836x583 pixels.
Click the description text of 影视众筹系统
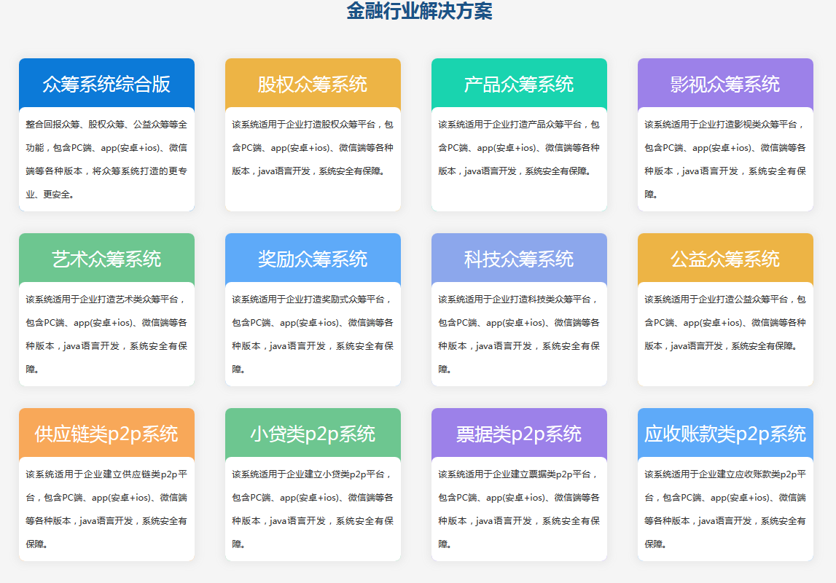tap(725, 159)
